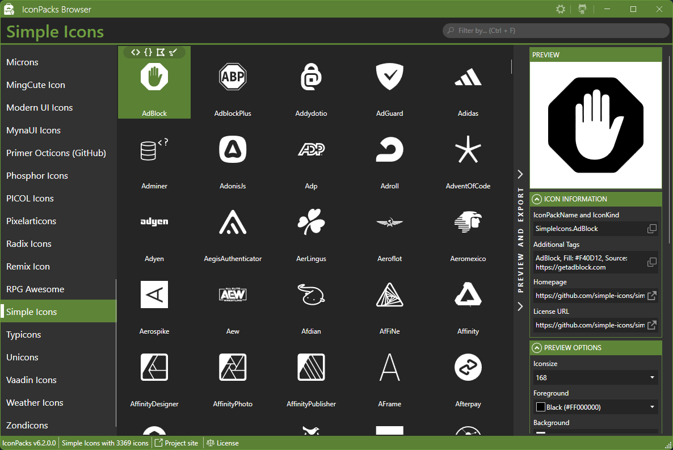Open the GitHub page from title bar

click(582, 9)
